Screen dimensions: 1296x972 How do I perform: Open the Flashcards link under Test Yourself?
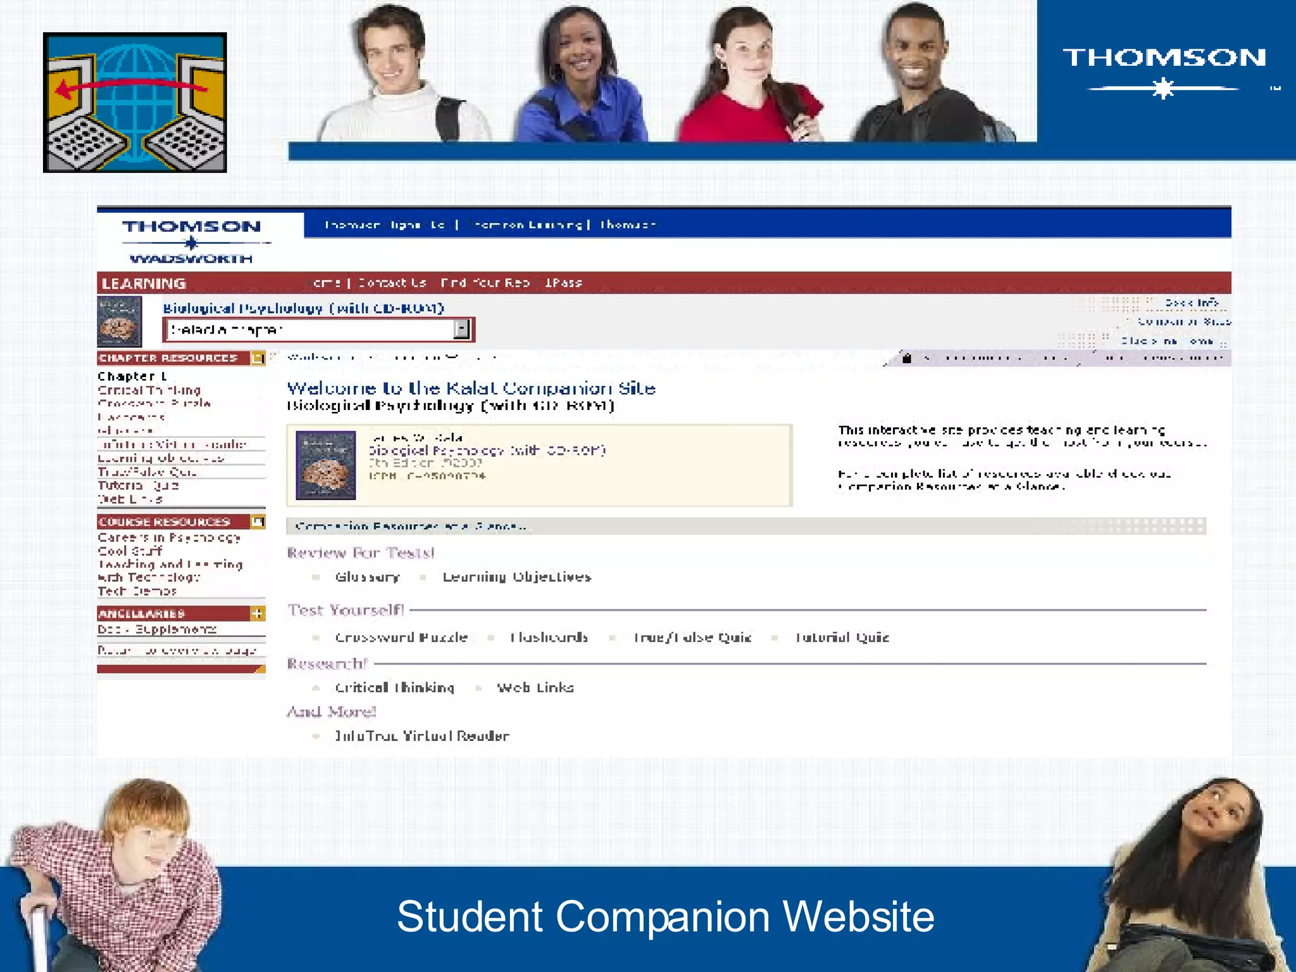(549, 637)
